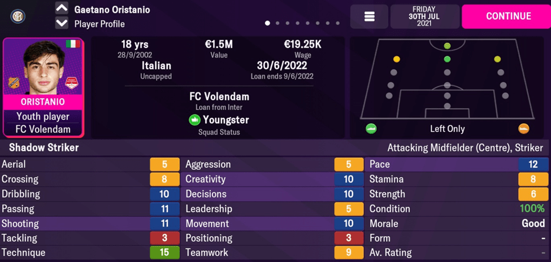Go to previous player with up arrow

(62, 8)
